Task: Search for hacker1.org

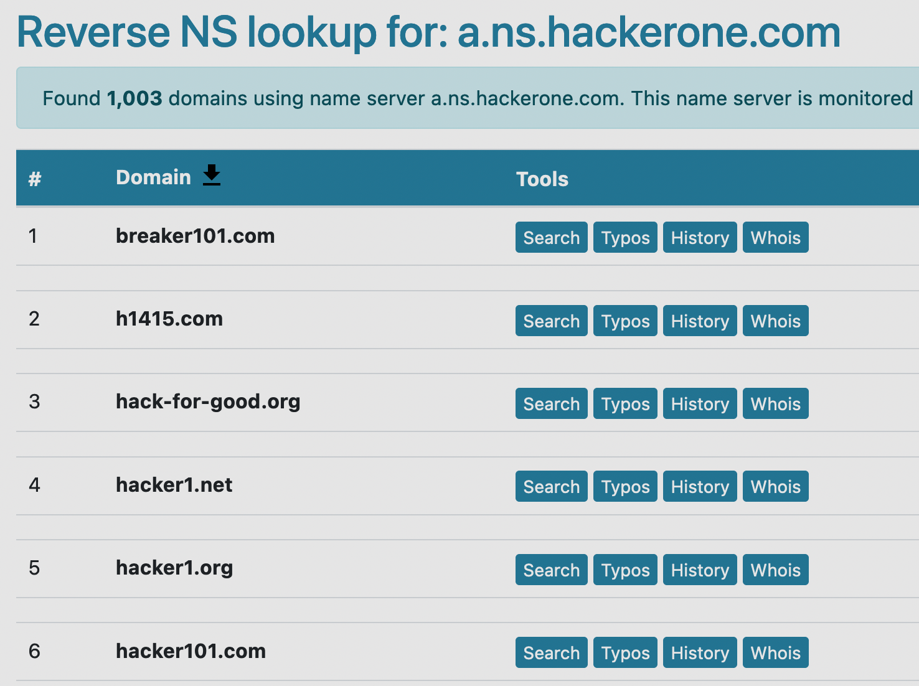Action: click(551, 570)
